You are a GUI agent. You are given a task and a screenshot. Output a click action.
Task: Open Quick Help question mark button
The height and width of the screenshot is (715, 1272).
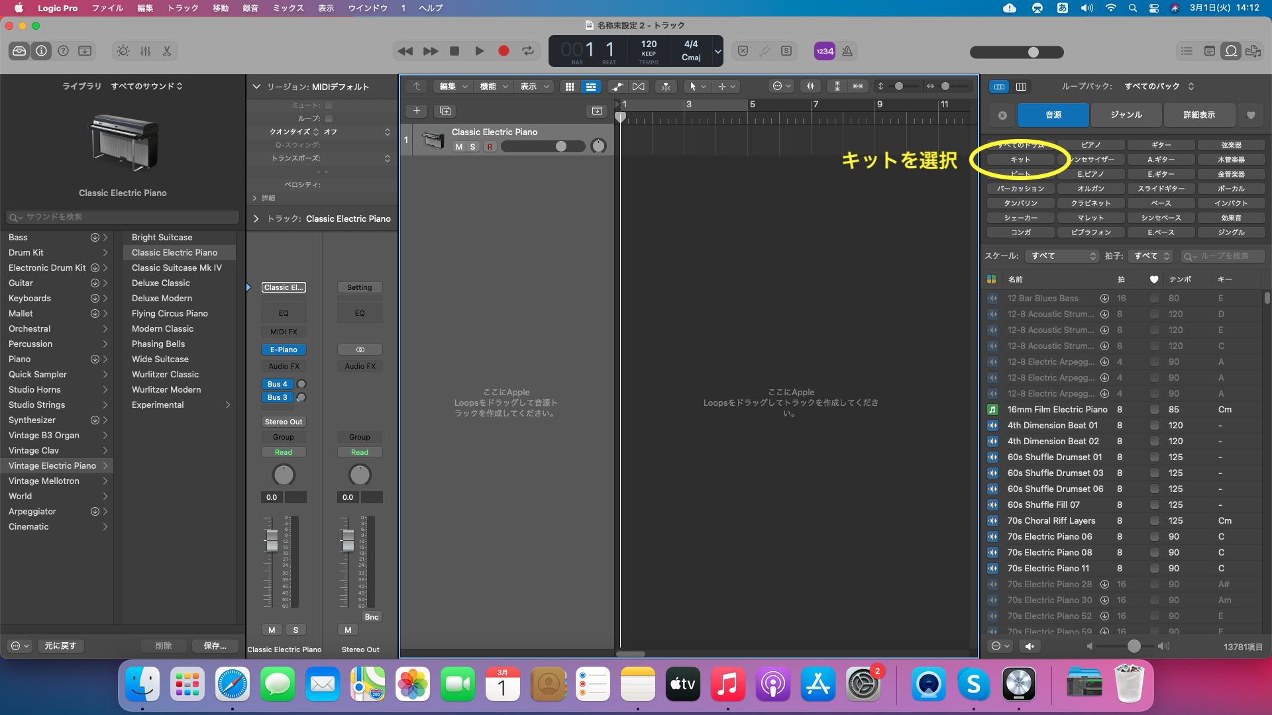pos(64,51)
